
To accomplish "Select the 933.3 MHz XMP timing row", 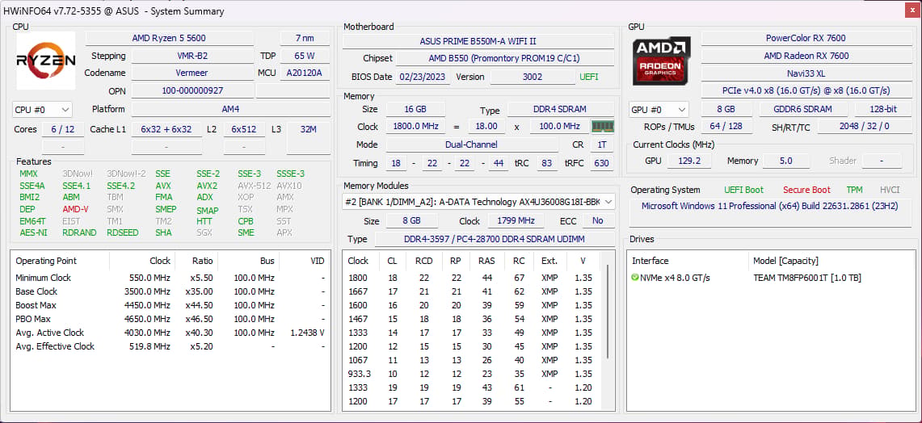I will click(473, 374).
